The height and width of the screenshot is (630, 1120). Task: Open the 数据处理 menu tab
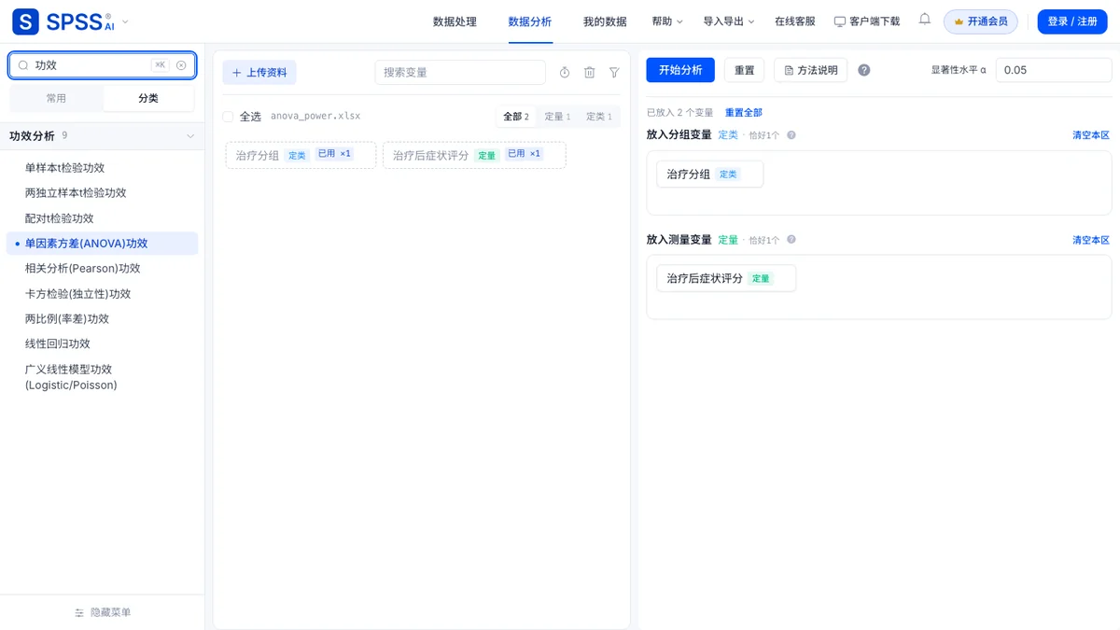(455, 21)
